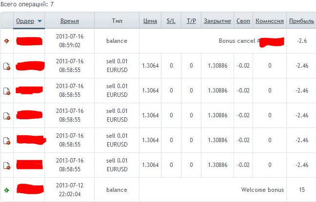The height and width of the screenshot is (202, 316).
Task: Click the red down-arrow icon on Bonus cancel row
Action: click(x=7, y=41)
